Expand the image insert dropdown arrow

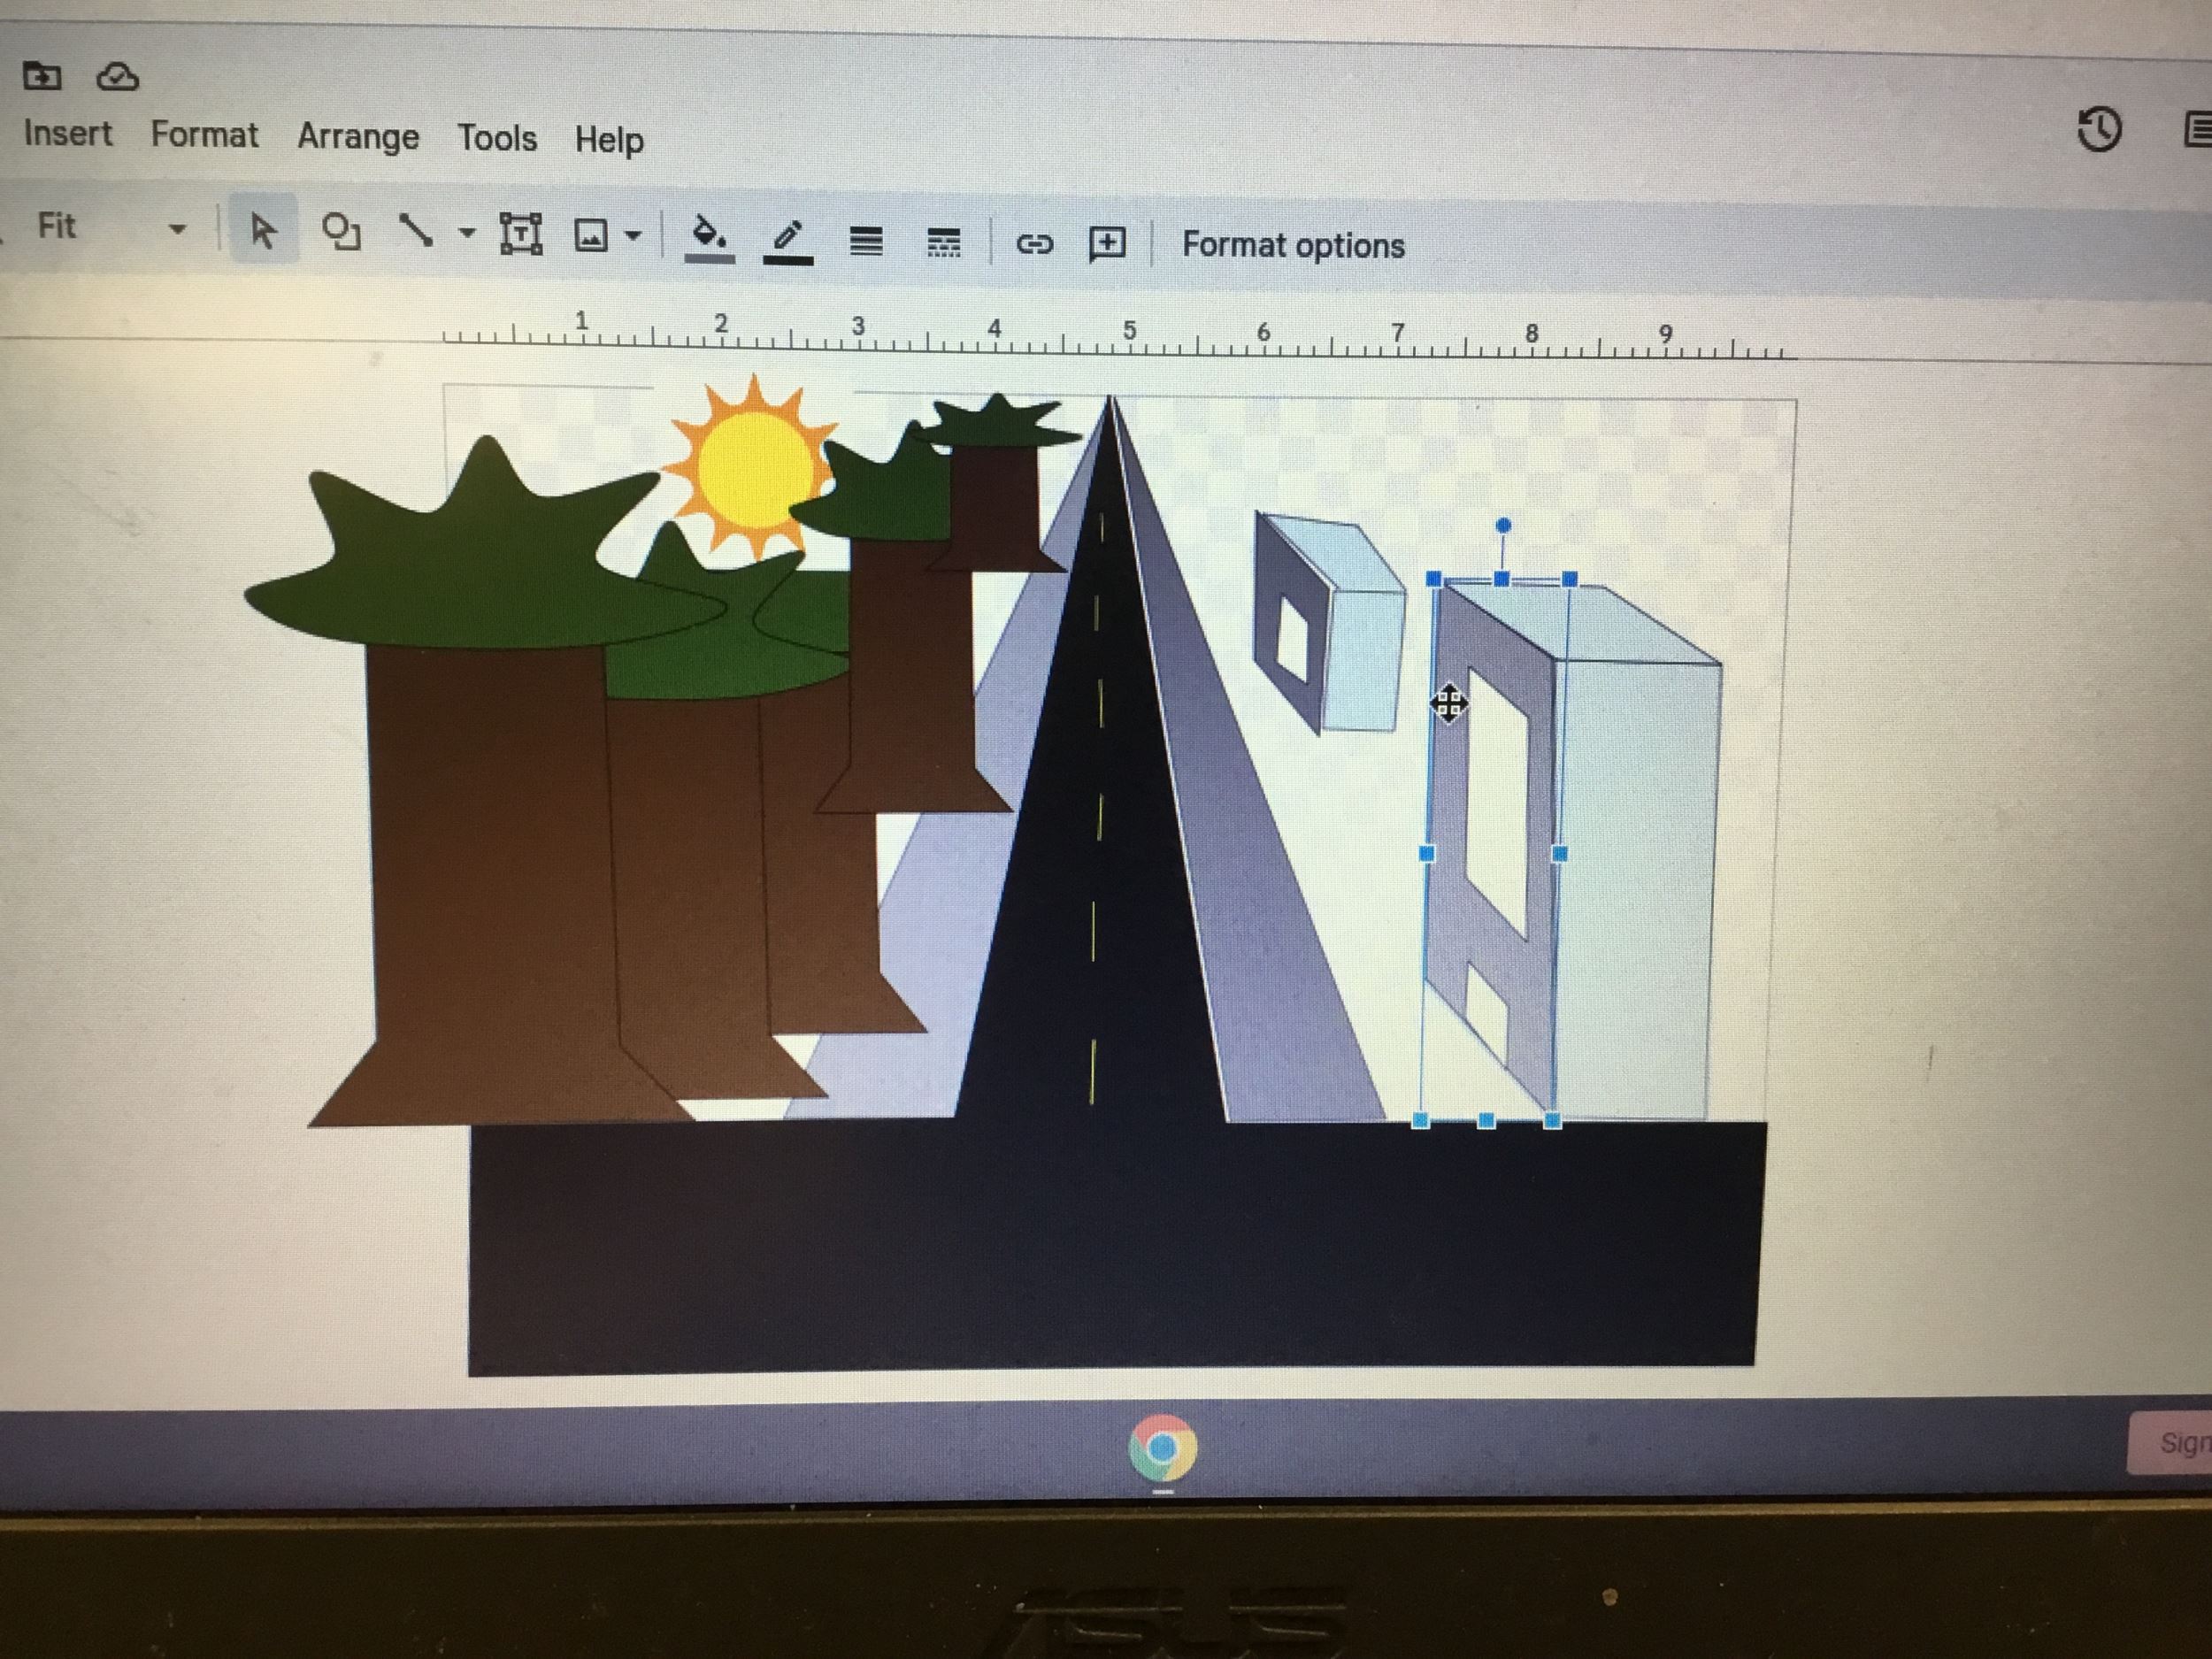tap(633, 237)
